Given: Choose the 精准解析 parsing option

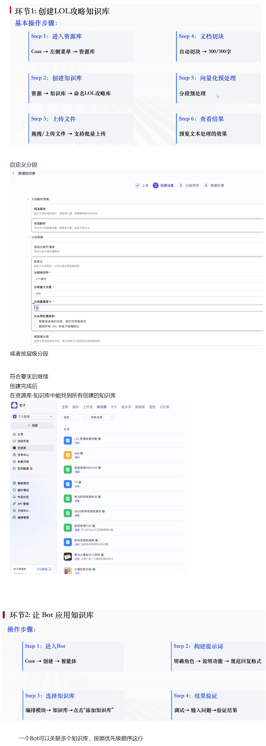Looking at the screenshot, I should coord(147,211).
